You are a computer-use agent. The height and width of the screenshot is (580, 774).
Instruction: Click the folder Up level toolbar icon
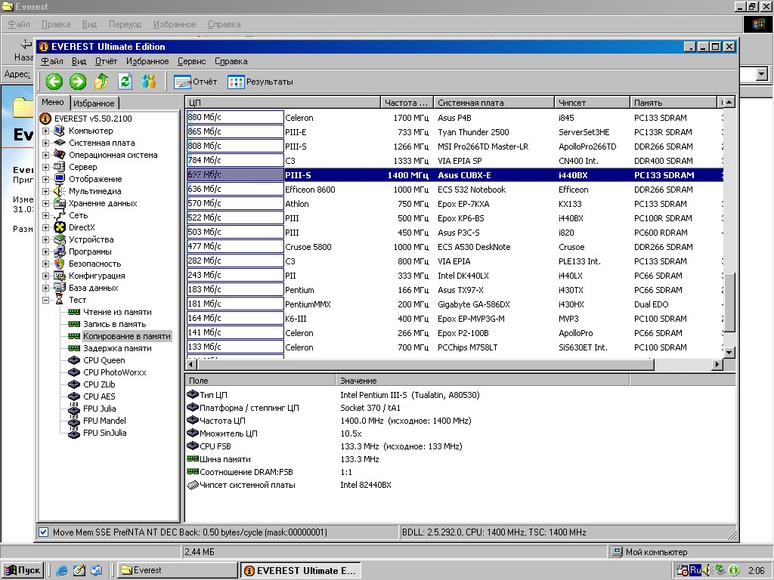coord(101,82)
